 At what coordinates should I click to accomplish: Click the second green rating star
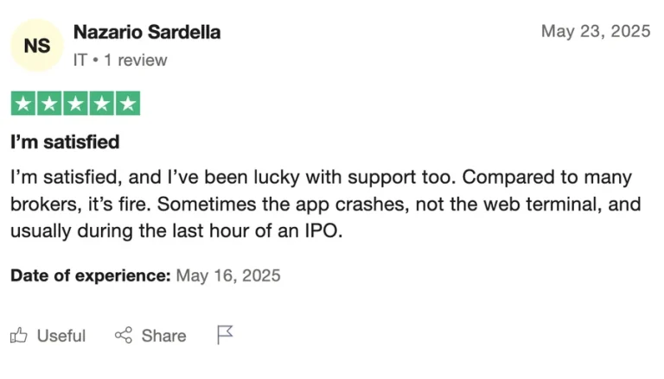[49, 104]
